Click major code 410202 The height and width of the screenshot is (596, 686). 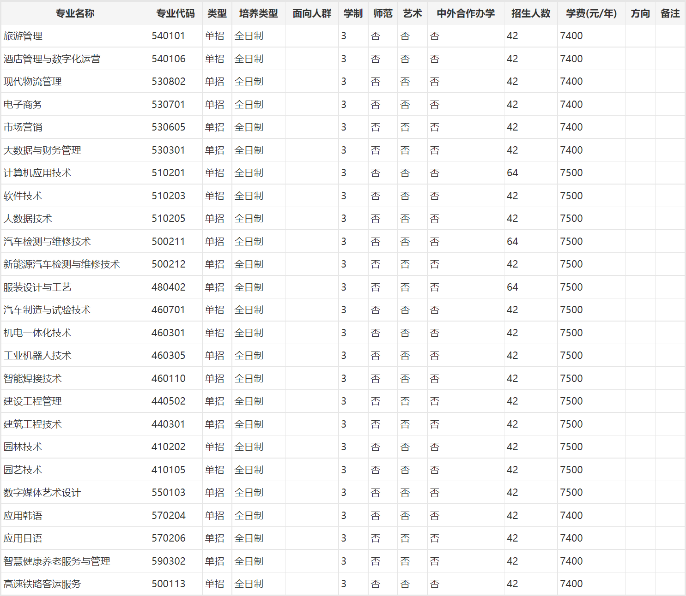pyautogui.click(x=169, y=447)
